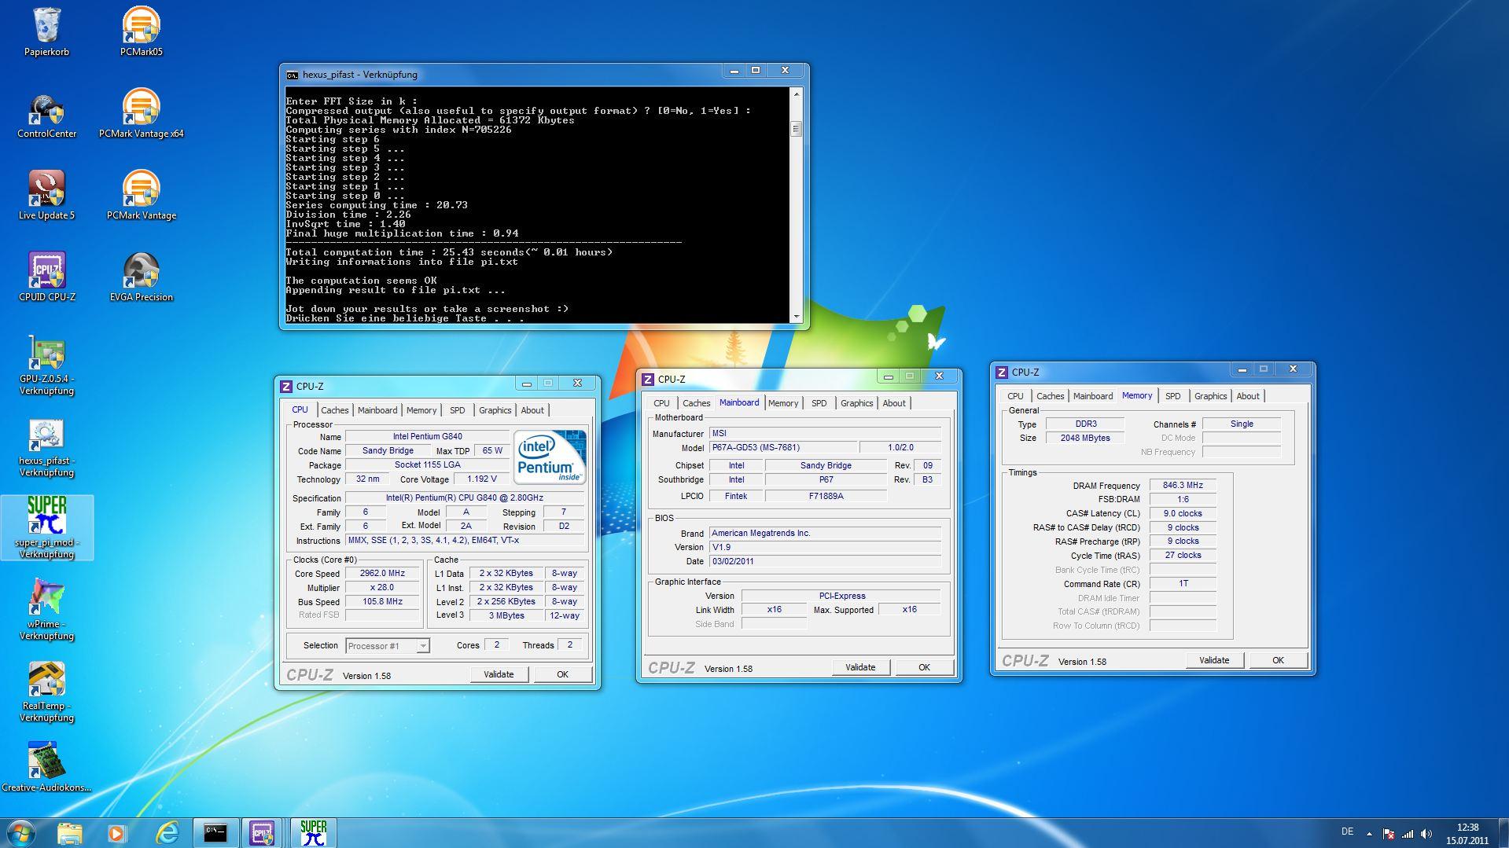Click the hexus_pifast window title bar icon
The width and height of the screenshot is (1509, 848).
click(293, 75)
